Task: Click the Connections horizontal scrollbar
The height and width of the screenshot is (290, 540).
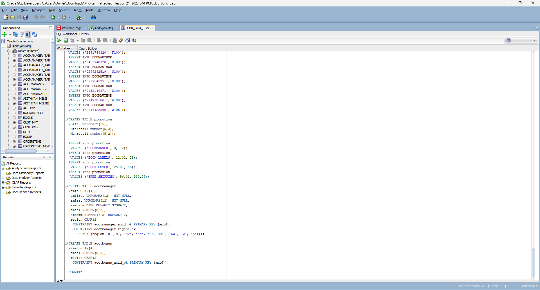Action: 20,151
